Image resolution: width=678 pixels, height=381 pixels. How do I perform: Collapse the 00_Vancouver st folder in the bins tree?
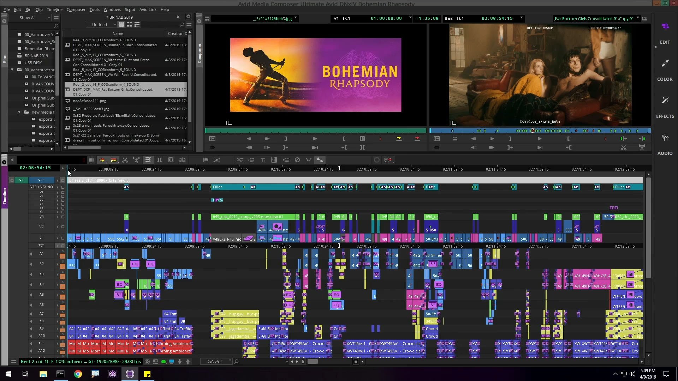pyautogui.click(x=12, y=70)
